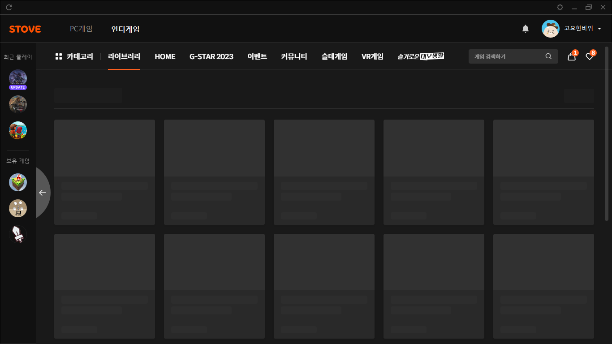
Task: Collapse the sidebar with the left arrow
Action: (x=43, y=193)
